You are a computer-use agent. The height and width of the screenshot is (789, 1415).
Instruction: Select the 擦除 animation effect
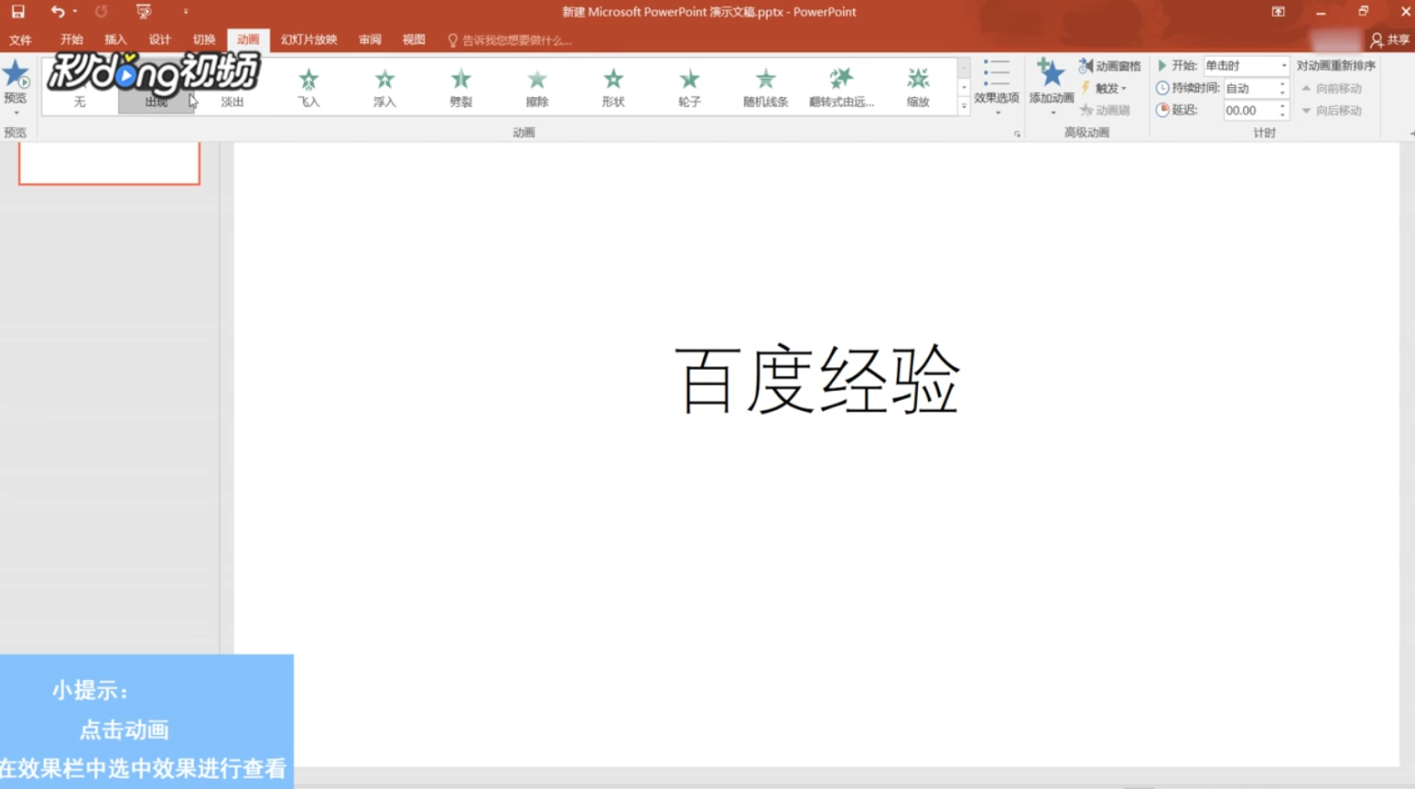point(537,87)
